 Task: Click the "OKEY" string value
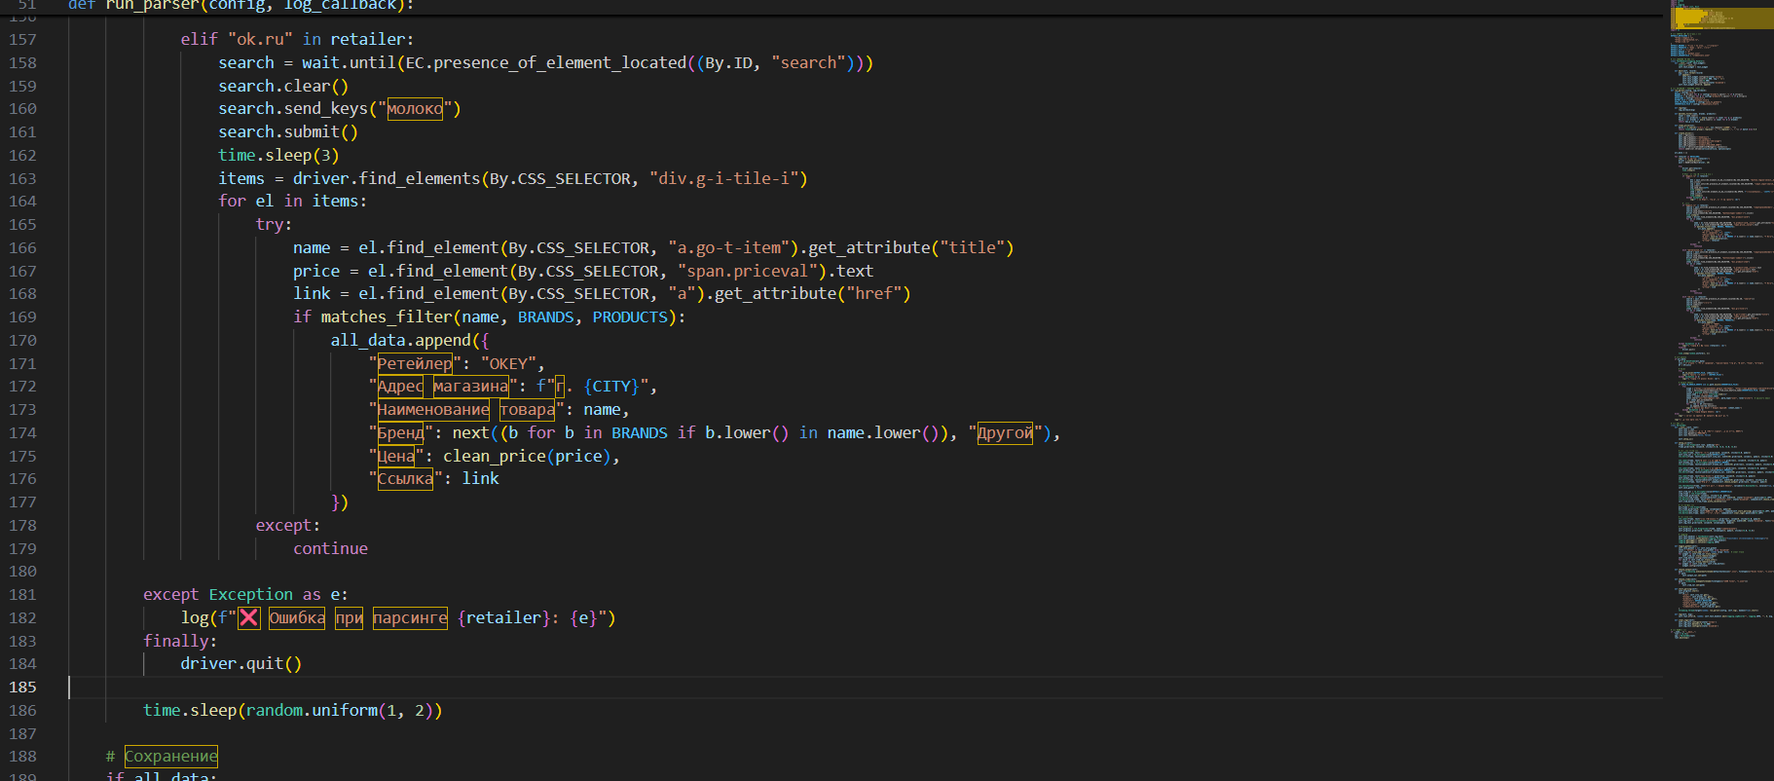pyautogui.click(x=508, y=363)
